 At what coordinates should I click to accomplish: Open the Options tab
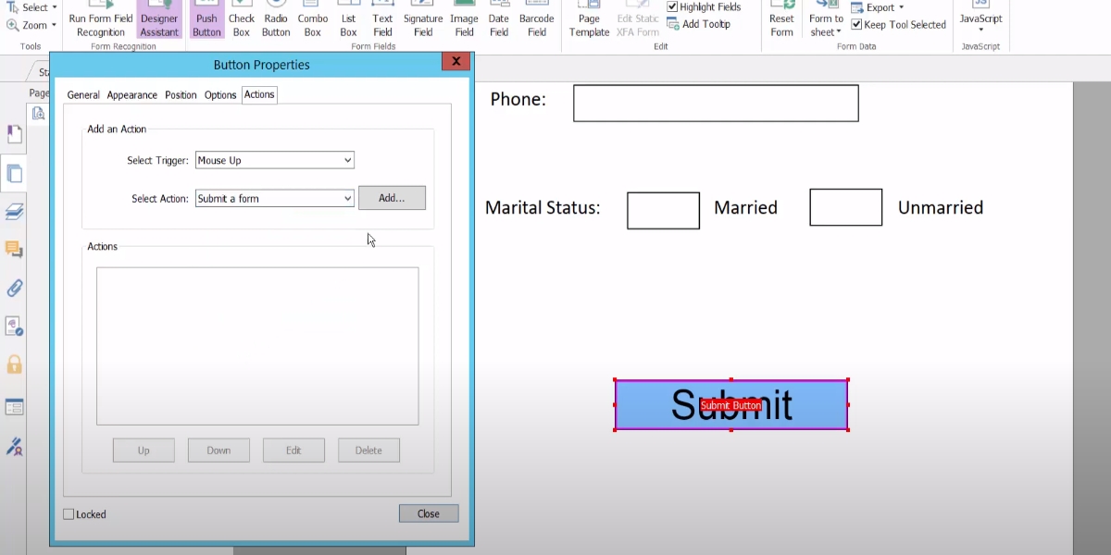pos(220,95)
